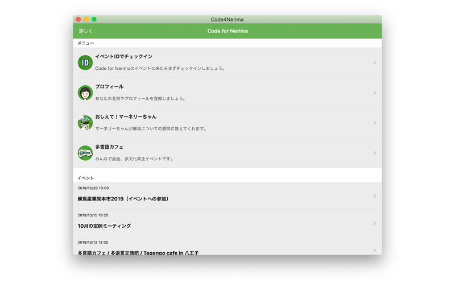The height and width of the screenshot is (284, 455).
Task: Expand chevron on 多言語カフェ menu row
Action: click(375, 153)
